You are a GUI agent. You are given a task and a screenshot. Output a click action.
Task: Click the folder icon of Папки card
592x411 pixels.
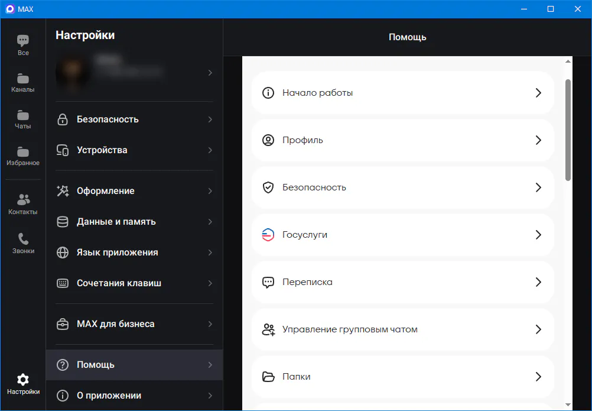coord(268,377)
